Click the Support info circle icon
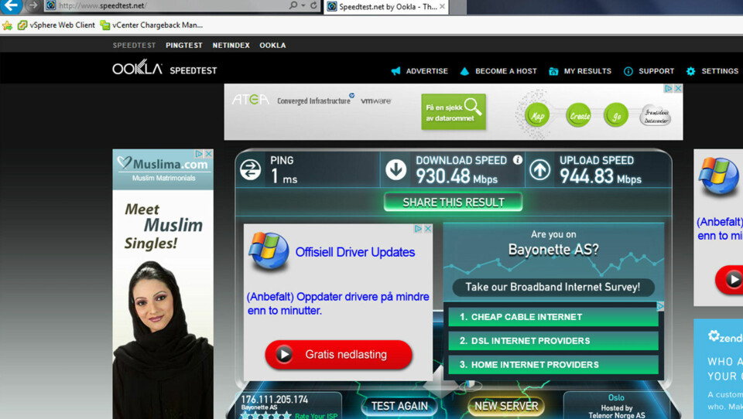The image size is (743, 419). tap(628, 71)
